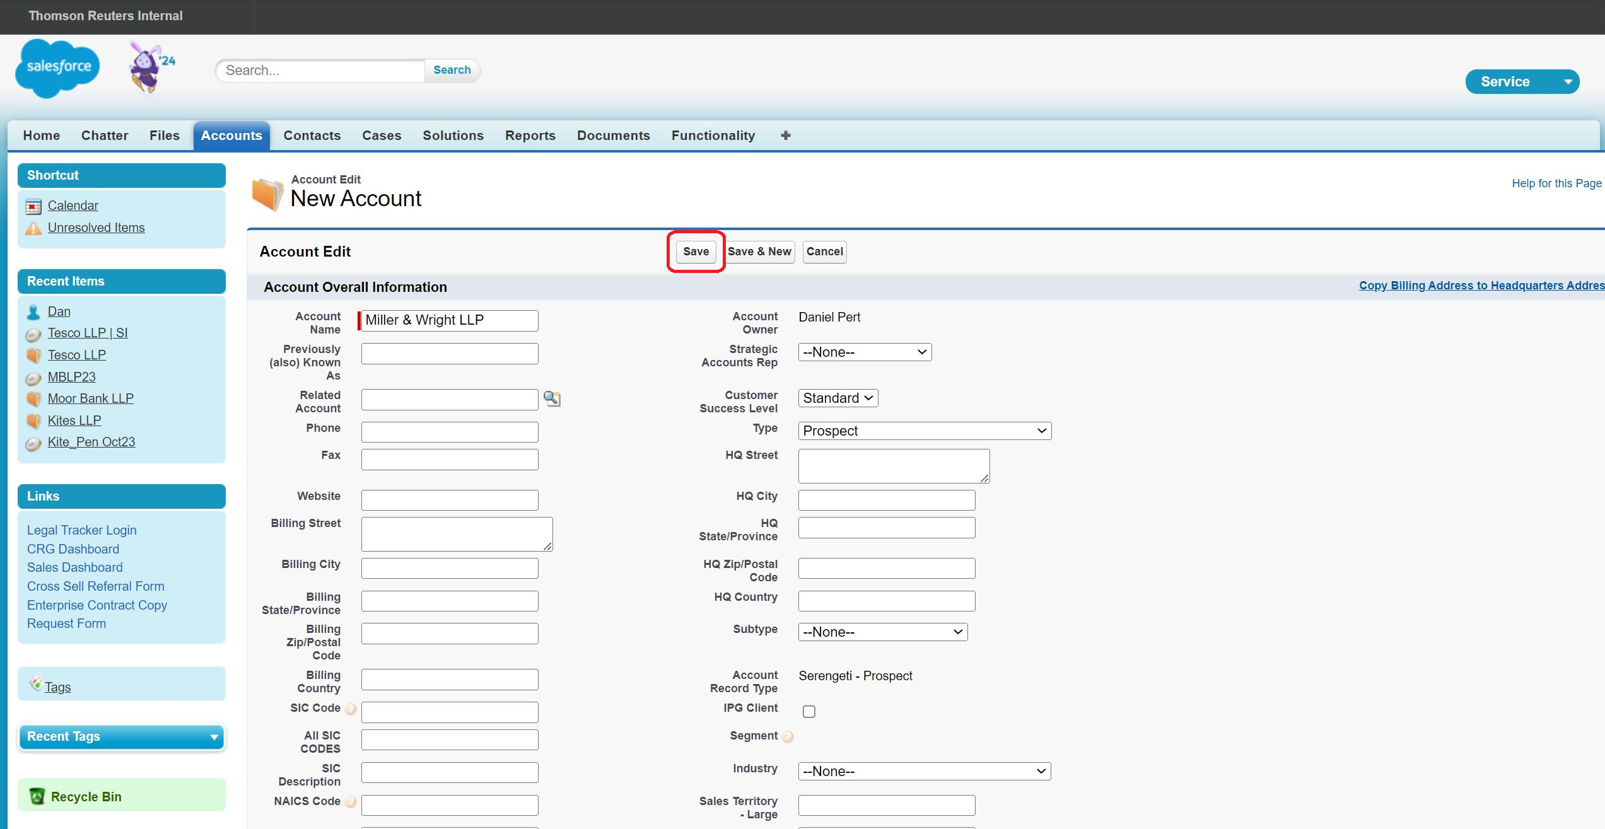The image size is (1605, 829).
Task: Open the Customer Success Level dropdown
Action: click(x=838, y=398)
